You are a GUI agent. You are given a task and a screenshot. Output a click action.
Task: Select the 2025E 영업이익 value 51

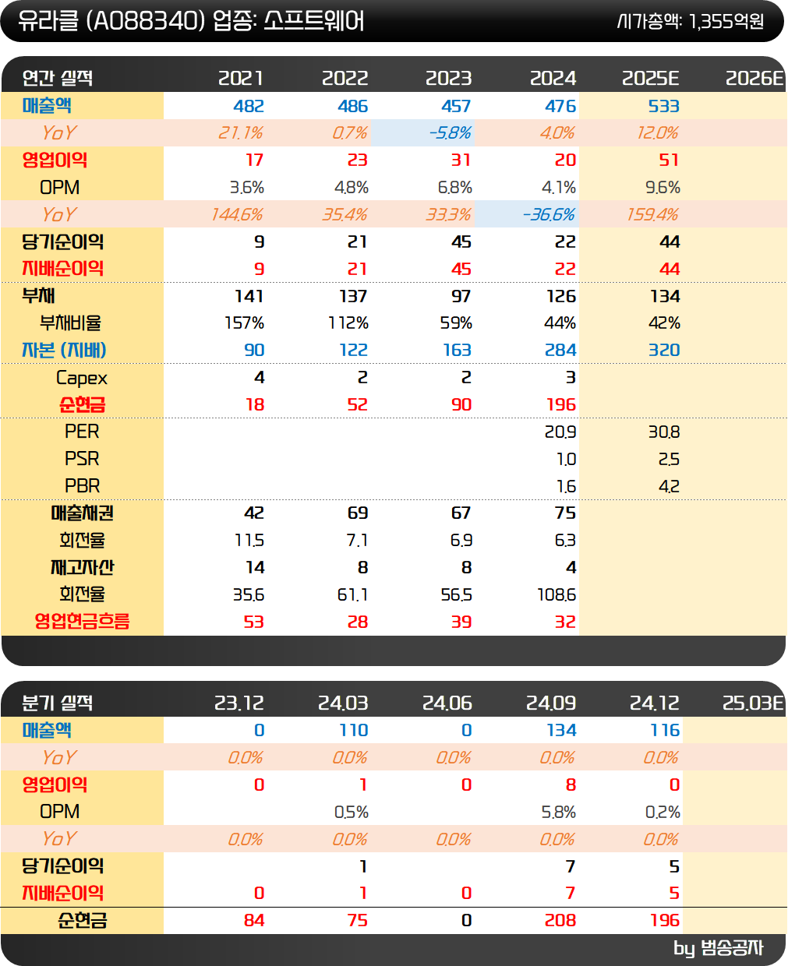(669, 160)
